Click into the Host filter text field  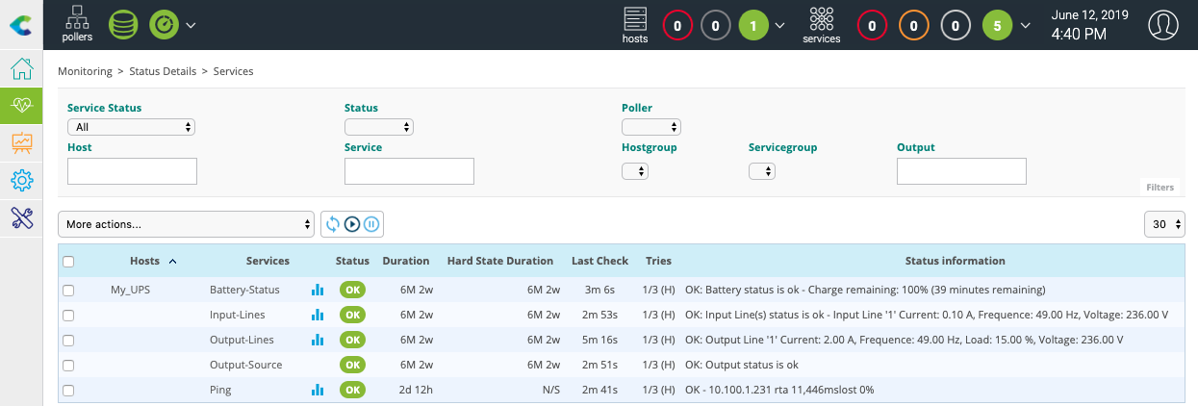[x=132, y=171]
